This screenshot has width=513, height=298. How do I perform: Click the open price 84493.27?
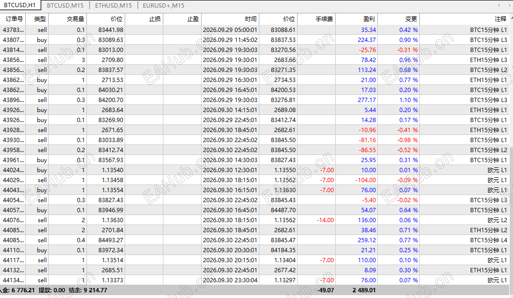point(111,240)
